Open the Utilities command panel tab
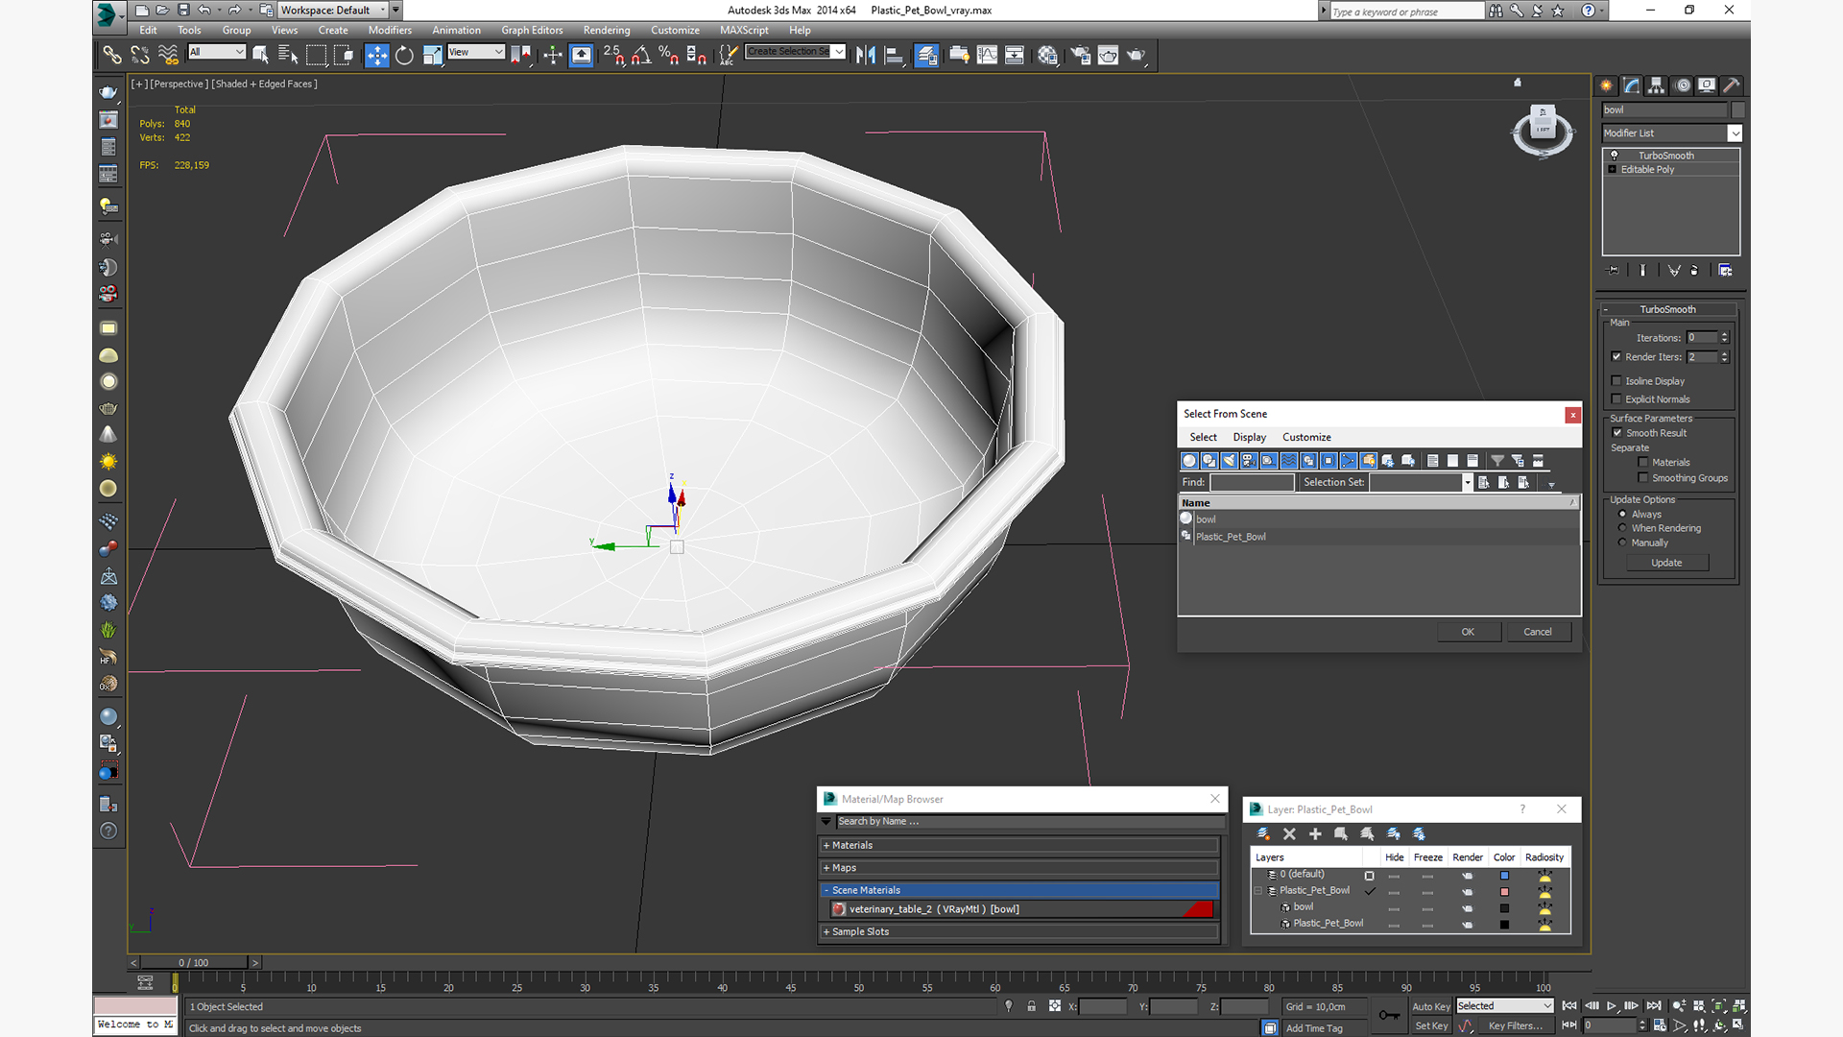The image size is (1843, 1037). pyautogui.click(x=1732, y=85)
